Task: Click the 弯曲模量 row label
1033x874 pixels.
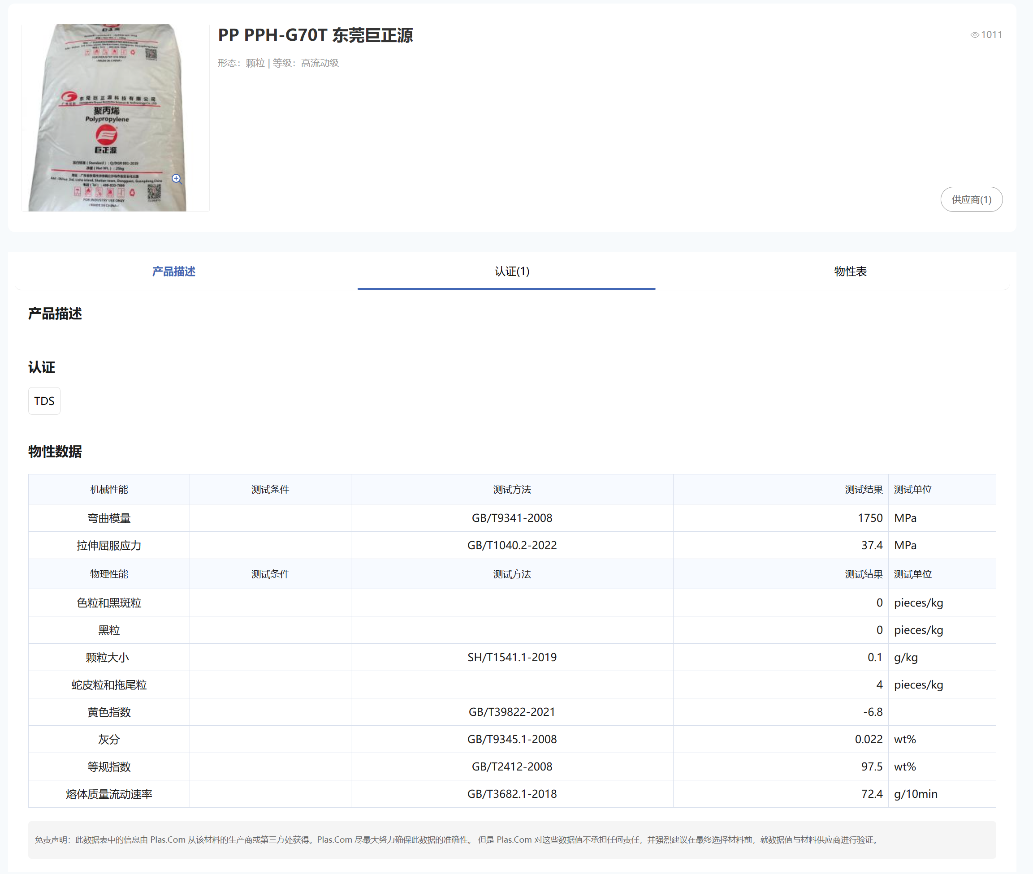Action: point(109,518)
